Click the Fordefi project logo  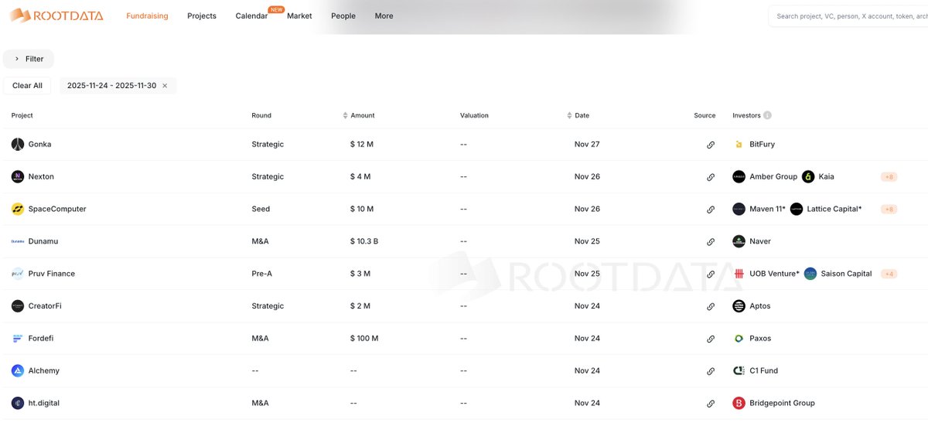(x=18, y=339)
